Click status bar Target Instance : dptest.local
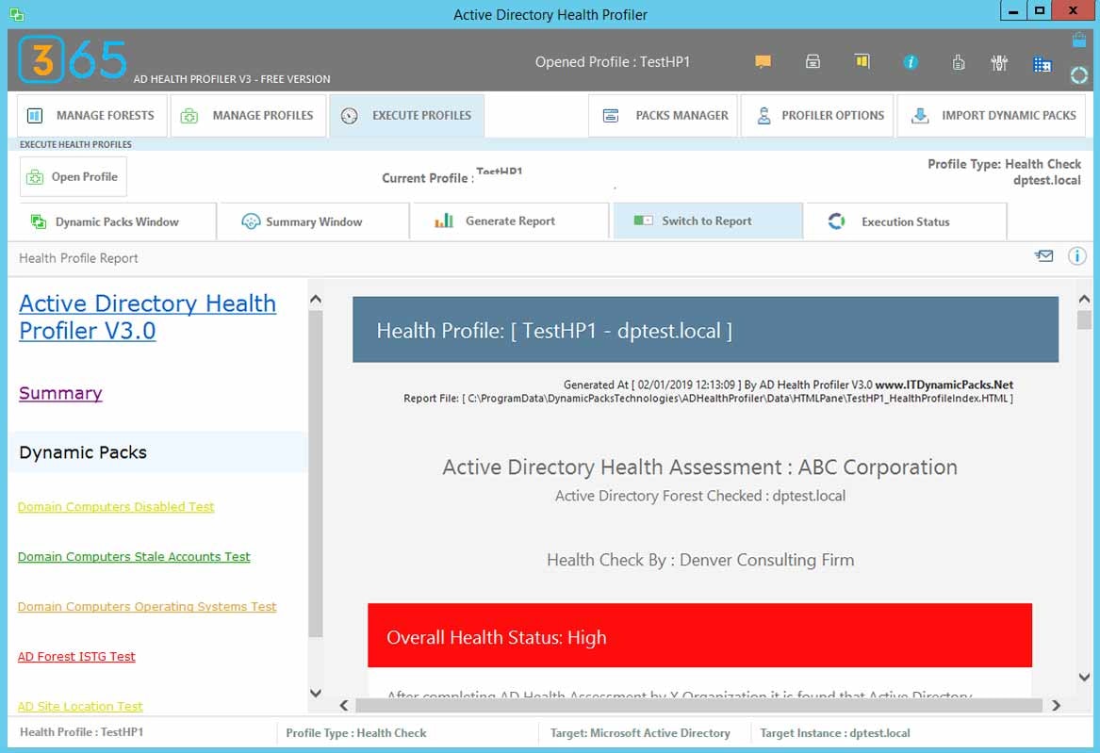The image size is (1100, 753). tap(835, 732)
